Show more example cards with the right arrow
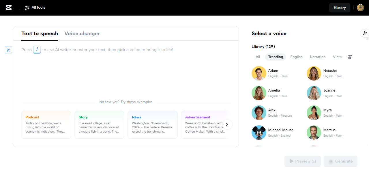Viewport: 369px width, 175px height. [x=227, y=124]
